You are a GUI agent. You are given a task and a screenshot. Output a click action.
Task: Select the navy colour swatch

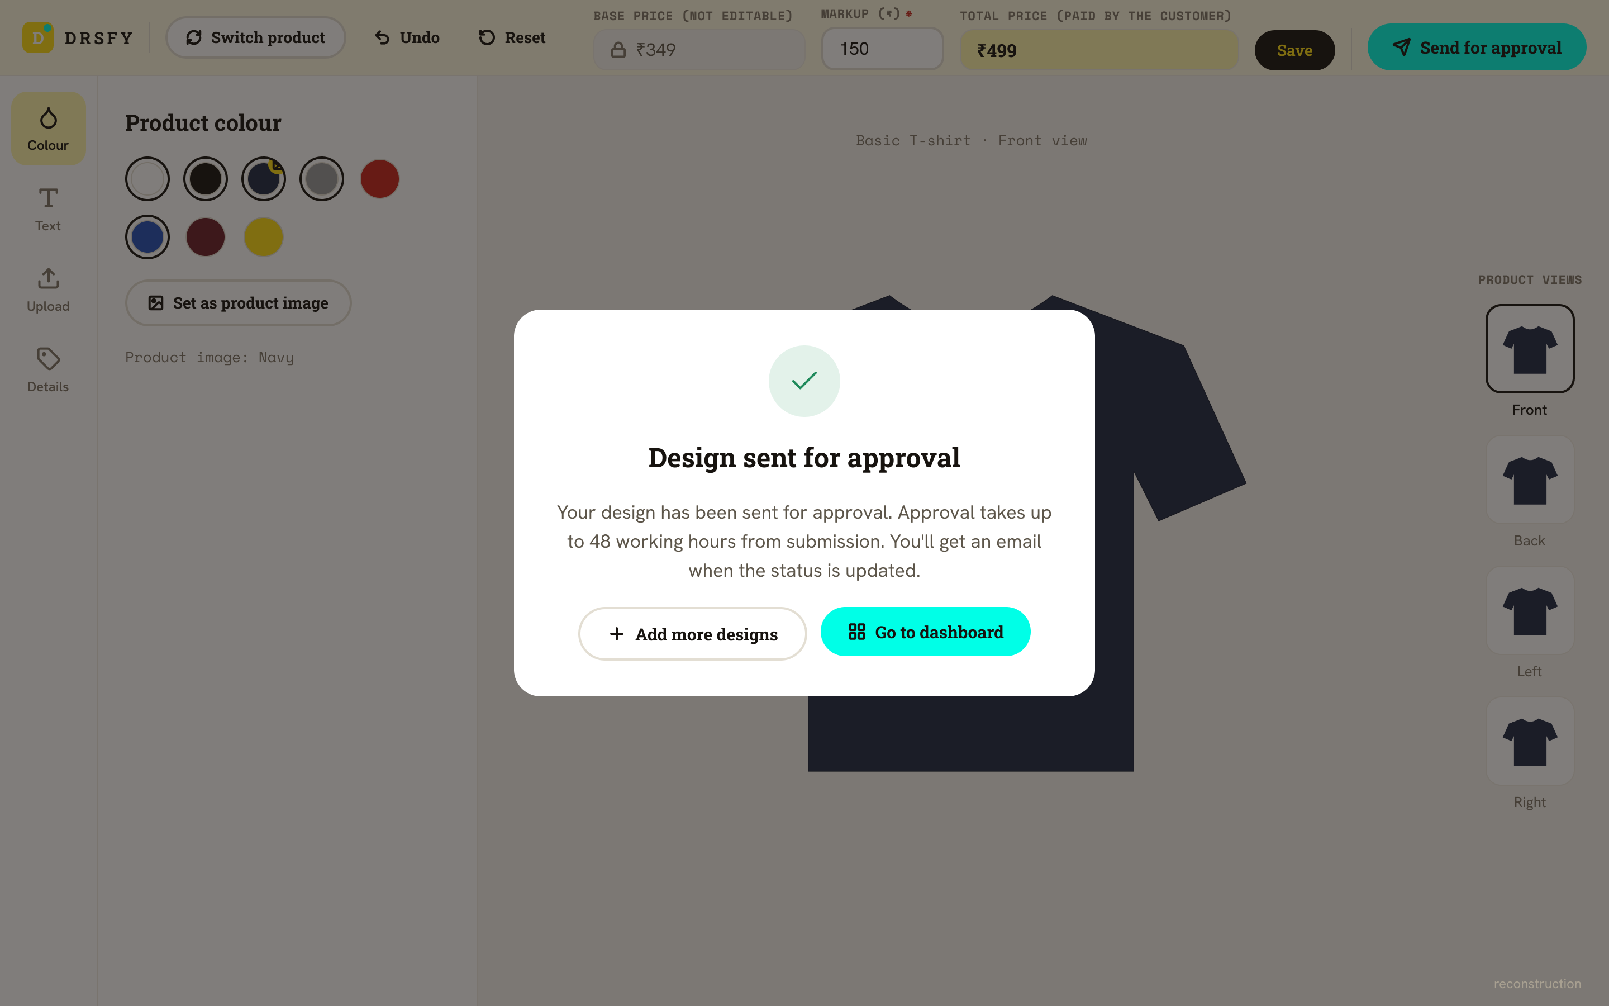click(263, 179)
